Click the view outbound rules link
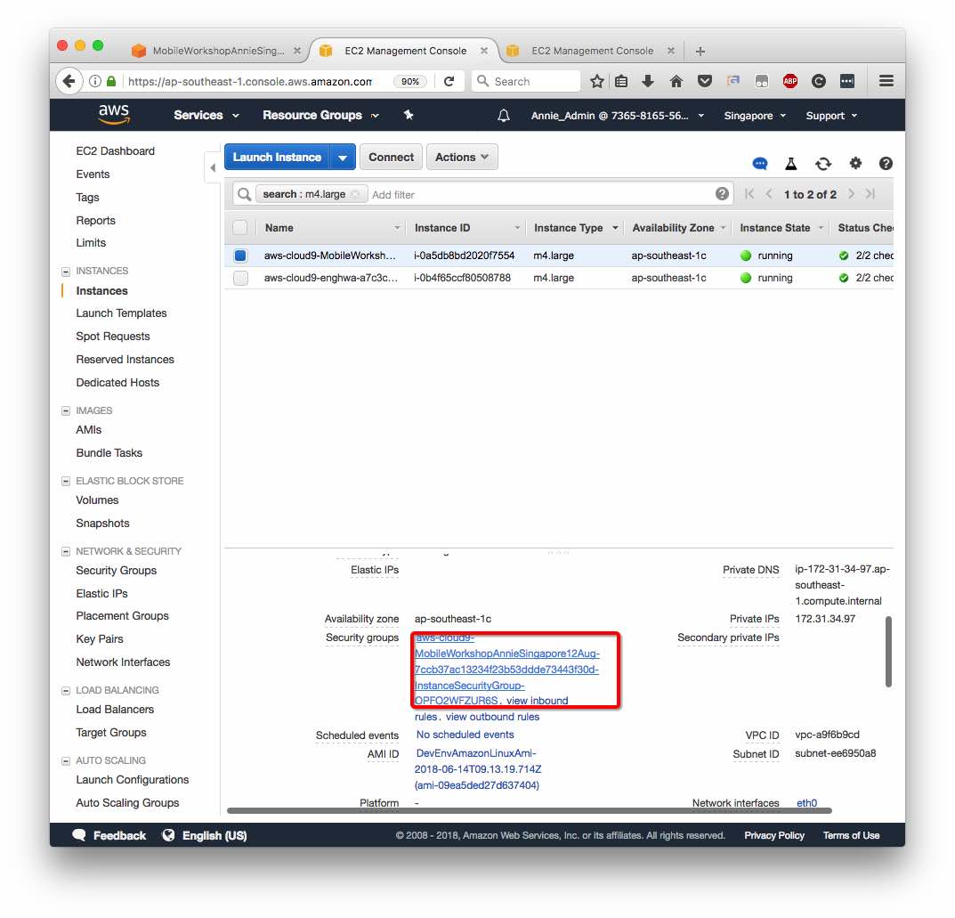Screen dimensions: 955x918 493,717
